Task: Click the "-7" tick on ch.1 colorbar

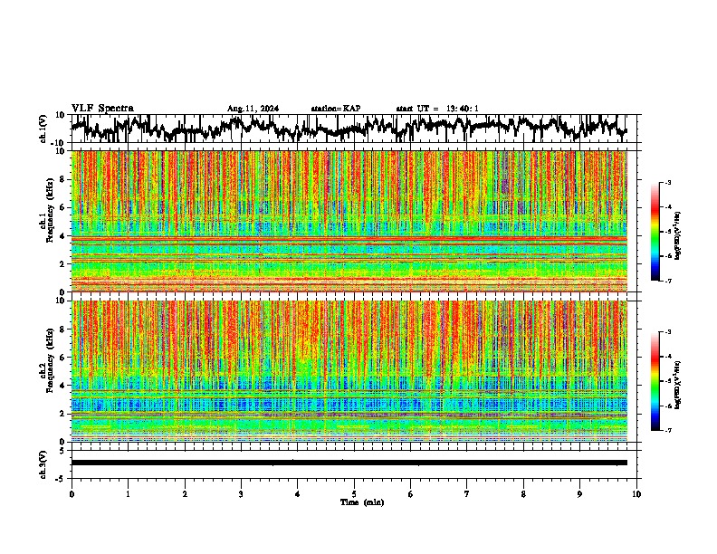Action: click(x=667, y=281)
